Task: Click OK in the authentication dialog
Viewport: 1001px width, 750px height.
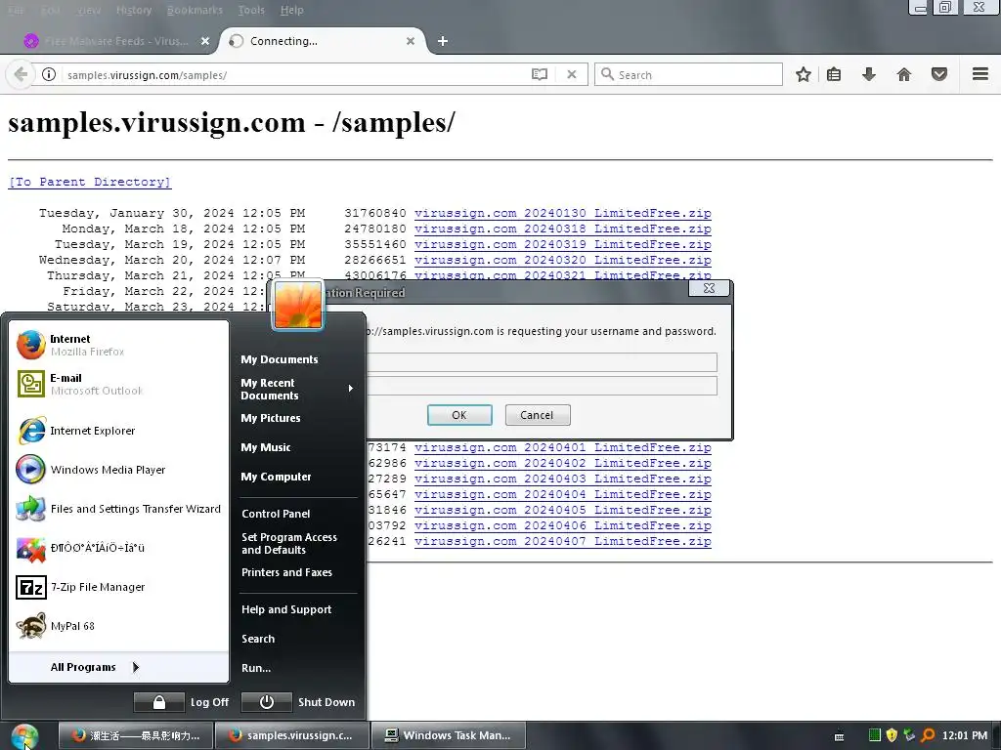Action: click(459, 415)
